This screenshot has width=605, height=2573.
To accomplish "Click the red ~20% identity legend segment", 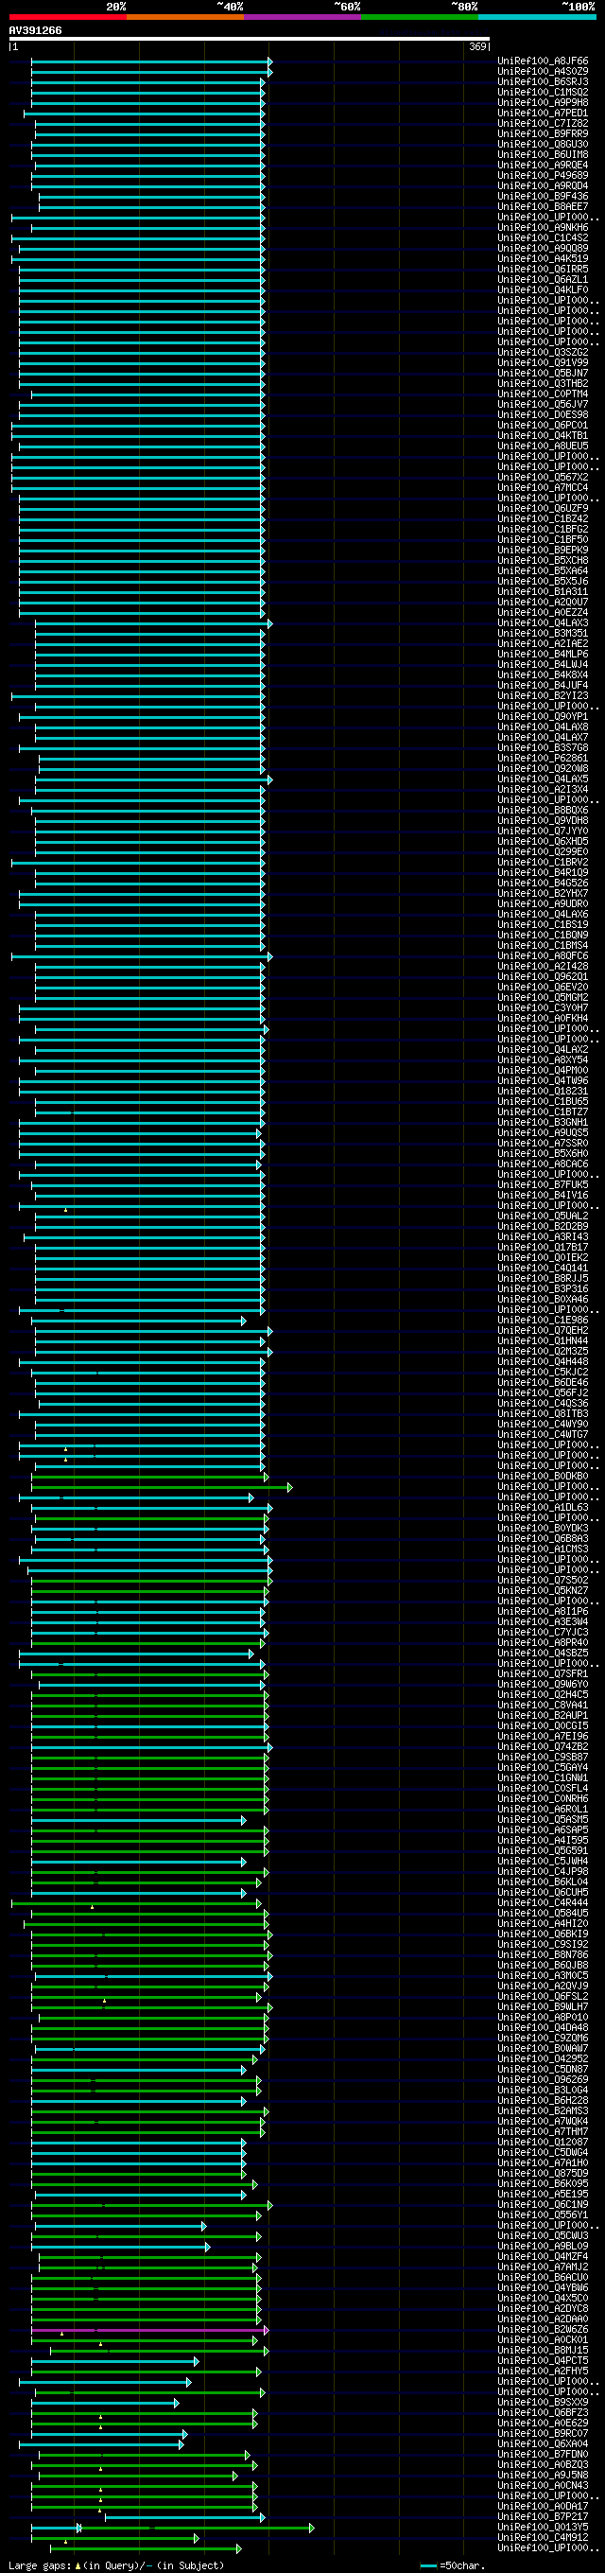I will pyautogui.click(x=68, y=17).
